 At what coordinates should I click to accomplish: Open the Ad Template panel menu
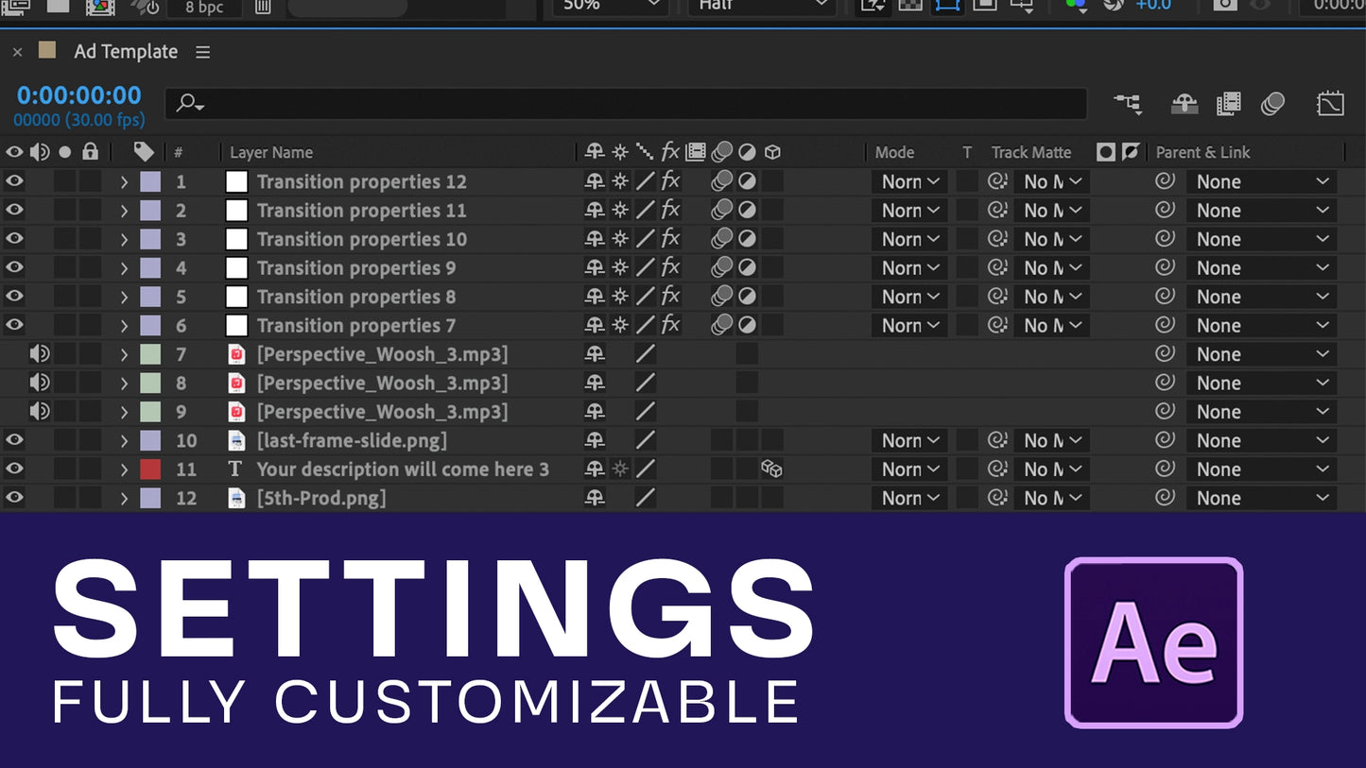[202, 52]
